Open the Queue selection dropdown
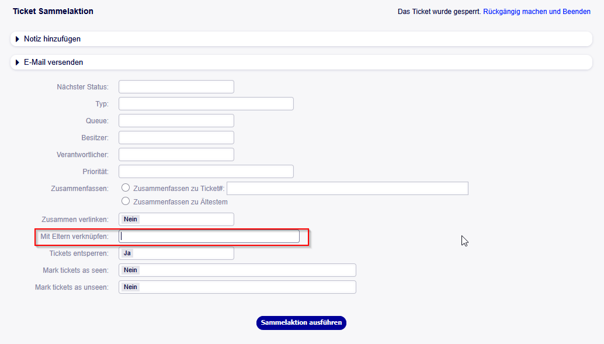This screenshot has width=604, height=344. coord(176,121)
